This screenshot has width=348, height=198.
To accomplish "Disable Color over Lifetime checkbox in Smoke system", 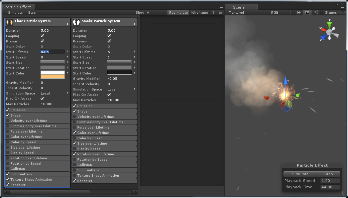I will tap(74, 133).
